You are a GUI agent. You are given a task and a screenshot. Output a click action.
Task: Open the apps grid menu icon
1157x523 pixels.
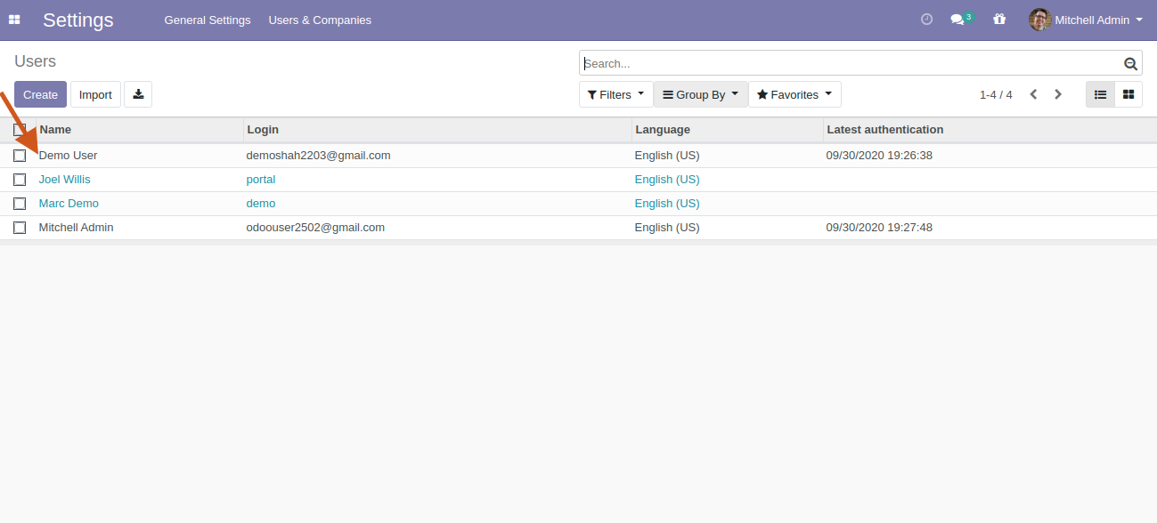click(14, 20)
